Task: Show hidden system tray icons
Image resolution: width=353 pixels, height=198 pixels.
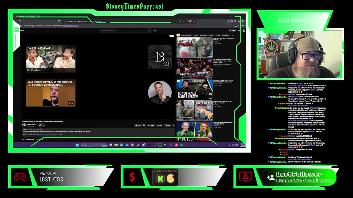Action: pos(226,145)
